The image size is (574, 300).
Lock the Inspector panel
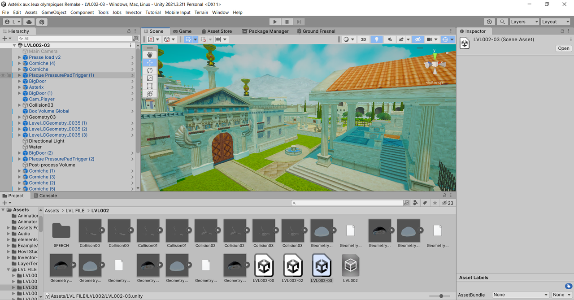click(563, 31)
